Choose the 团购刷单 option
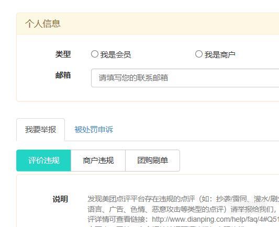Viewport: 279px width, 227px height. click(152, 161)
